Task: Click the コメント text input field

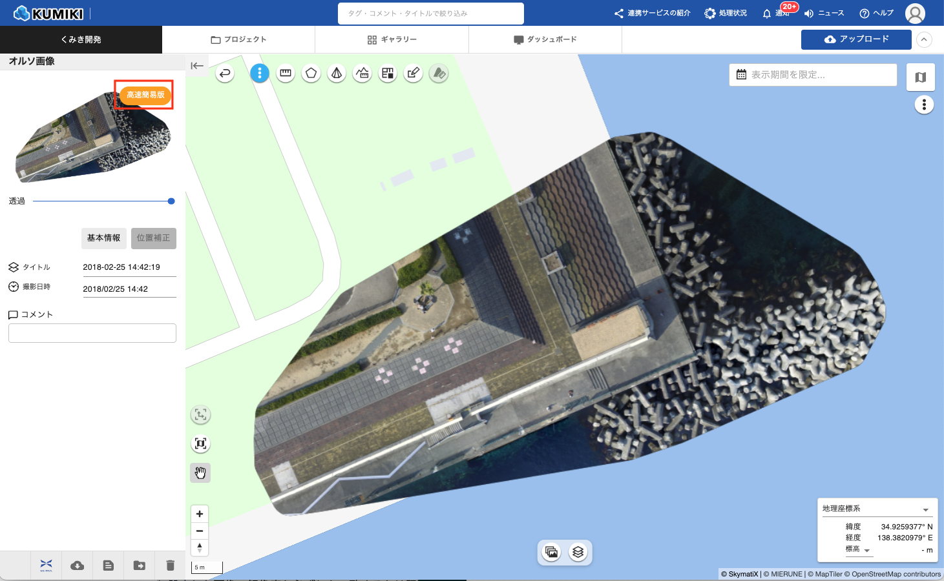Action: tap(92, 333)
